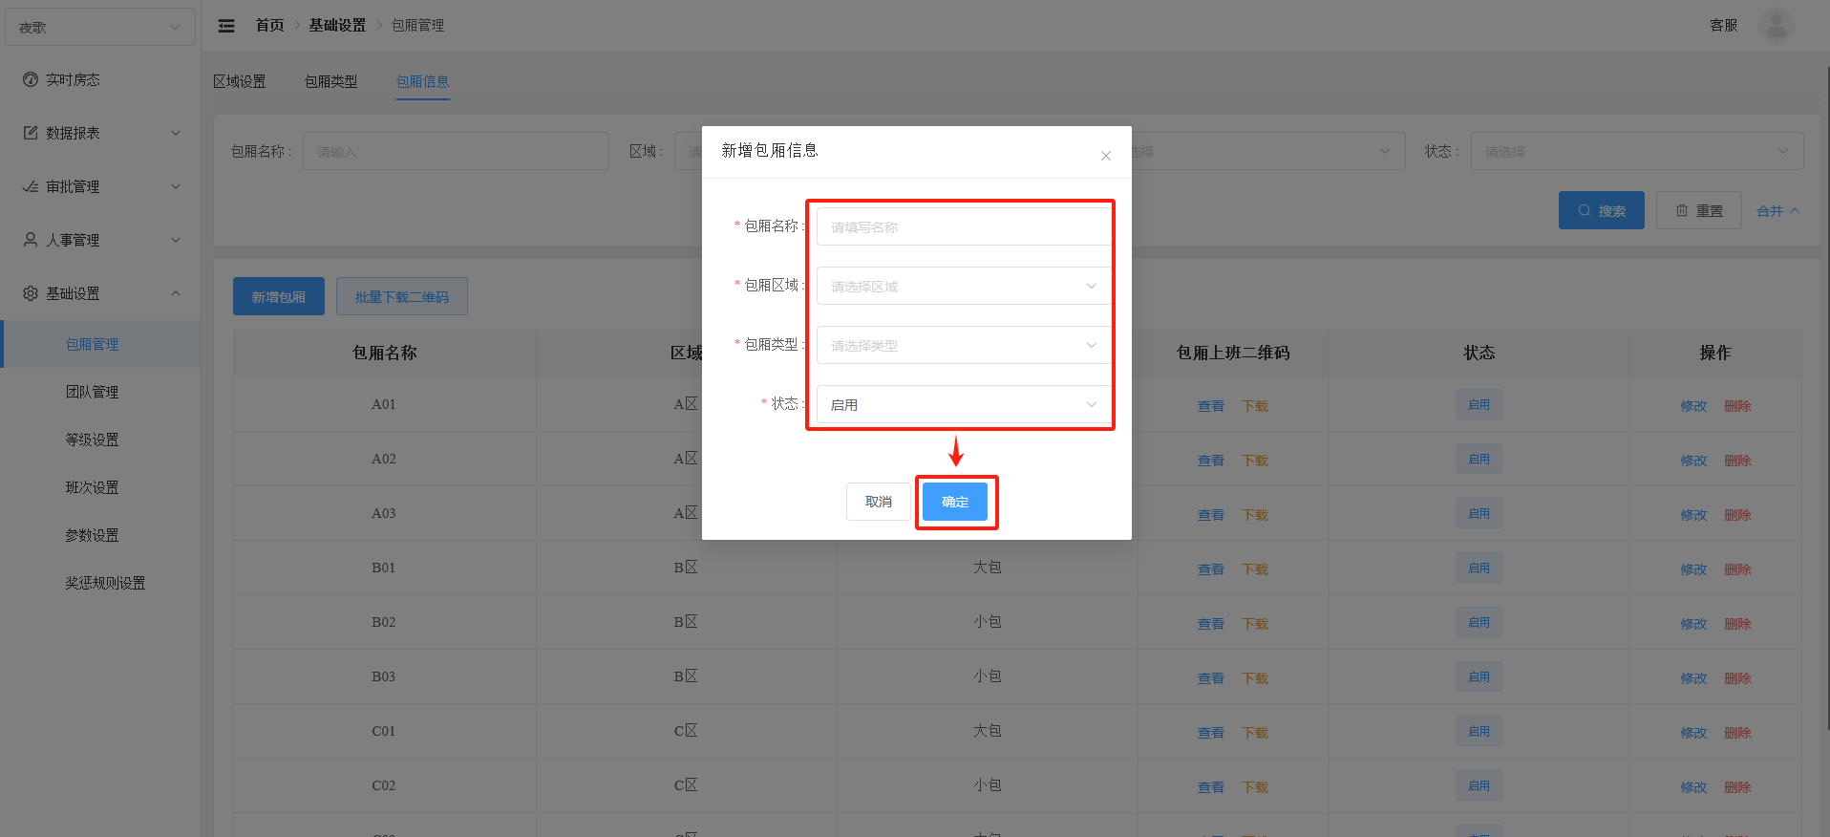This screenshot has height=837, width=1830.
Task: View QR code for row A01
Action: point(1211,406)
